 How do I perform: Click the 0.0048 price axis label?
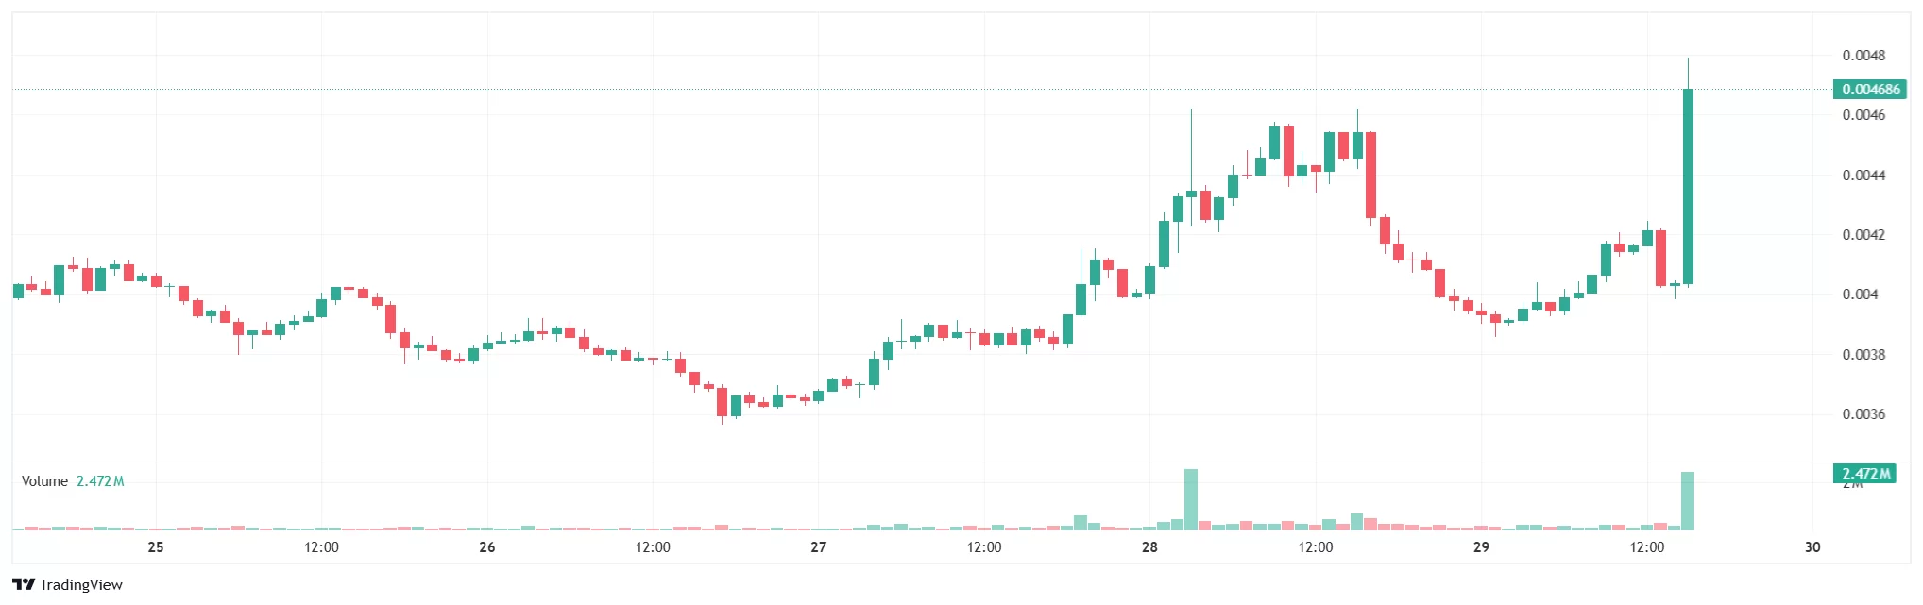pos(1863,56)
